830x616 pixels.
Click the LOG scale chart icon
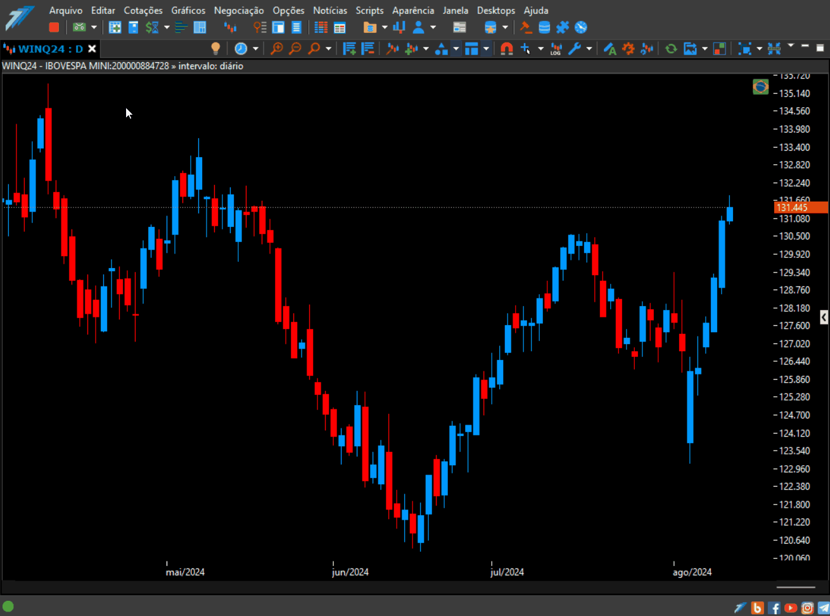coord(556,48)
